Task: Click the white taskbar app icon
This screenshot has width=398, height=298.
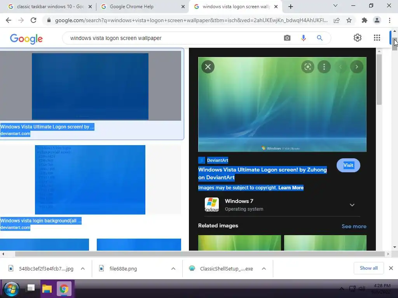Action: point(31,288)
